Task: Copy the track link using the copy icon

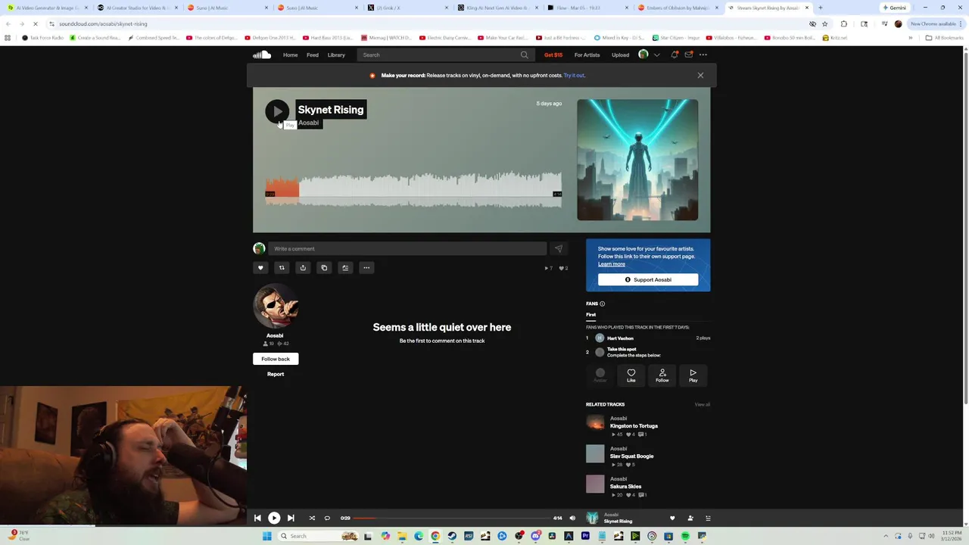Action: [324, 267]
